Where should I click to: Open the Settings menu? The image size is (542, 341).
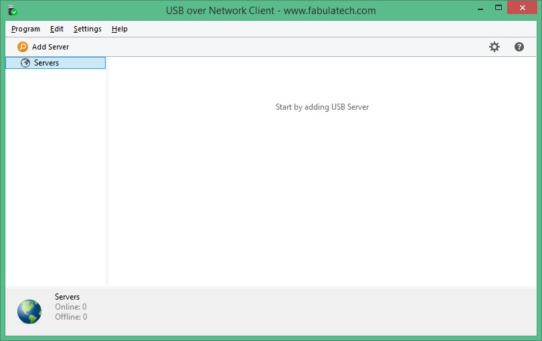point(88,29)
